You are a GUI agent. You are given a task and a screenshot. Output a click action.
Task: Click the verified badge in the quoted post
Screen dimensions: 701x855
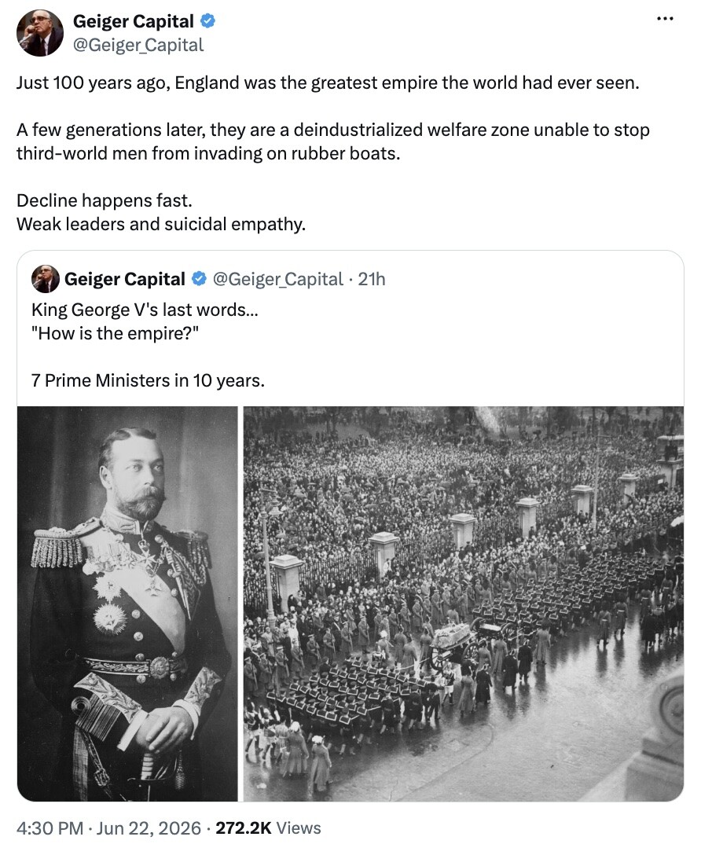199,279
